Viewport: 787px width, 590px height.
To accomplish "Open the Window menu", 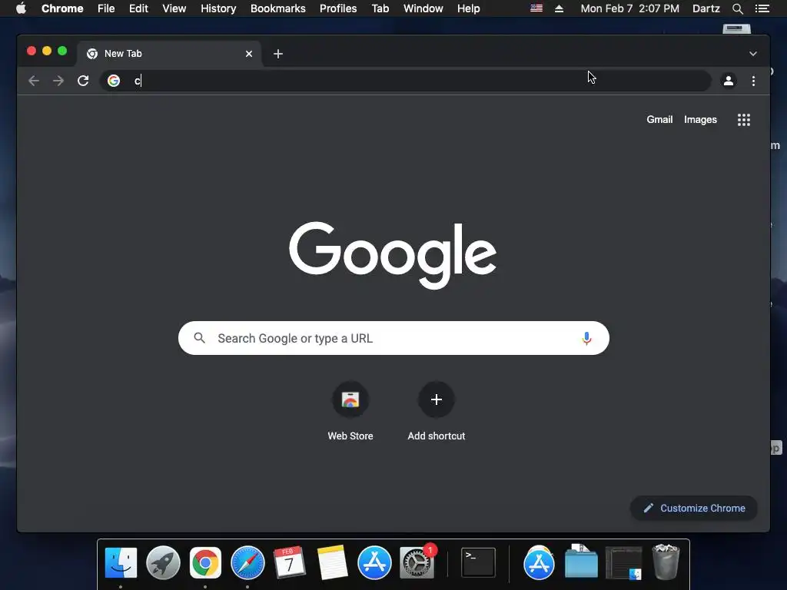I will 423,8.
